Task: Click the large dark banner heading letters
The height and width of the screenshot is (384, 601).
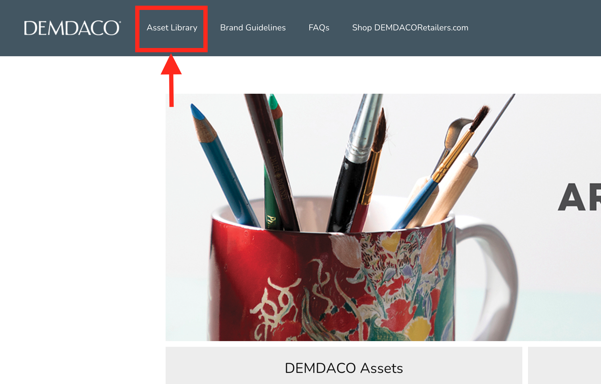Action: (x=579, y=197)
